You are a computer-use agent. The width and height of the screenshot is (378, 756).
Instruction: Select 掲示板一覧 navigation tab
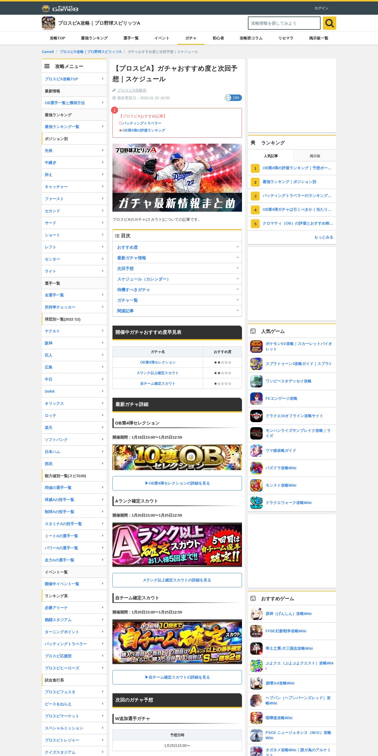[x=319, y=38]
